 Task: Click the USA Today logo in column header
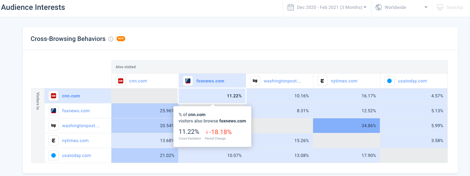[x=389, y=81]
